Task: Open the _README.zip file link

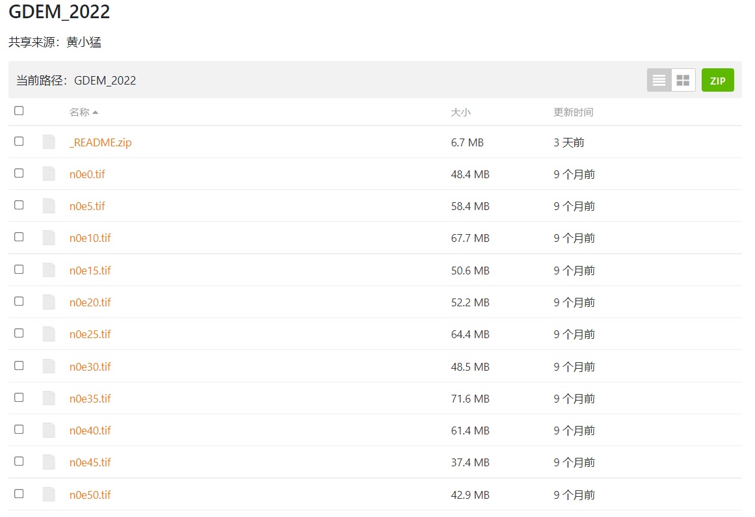Action: pos(100,142)
